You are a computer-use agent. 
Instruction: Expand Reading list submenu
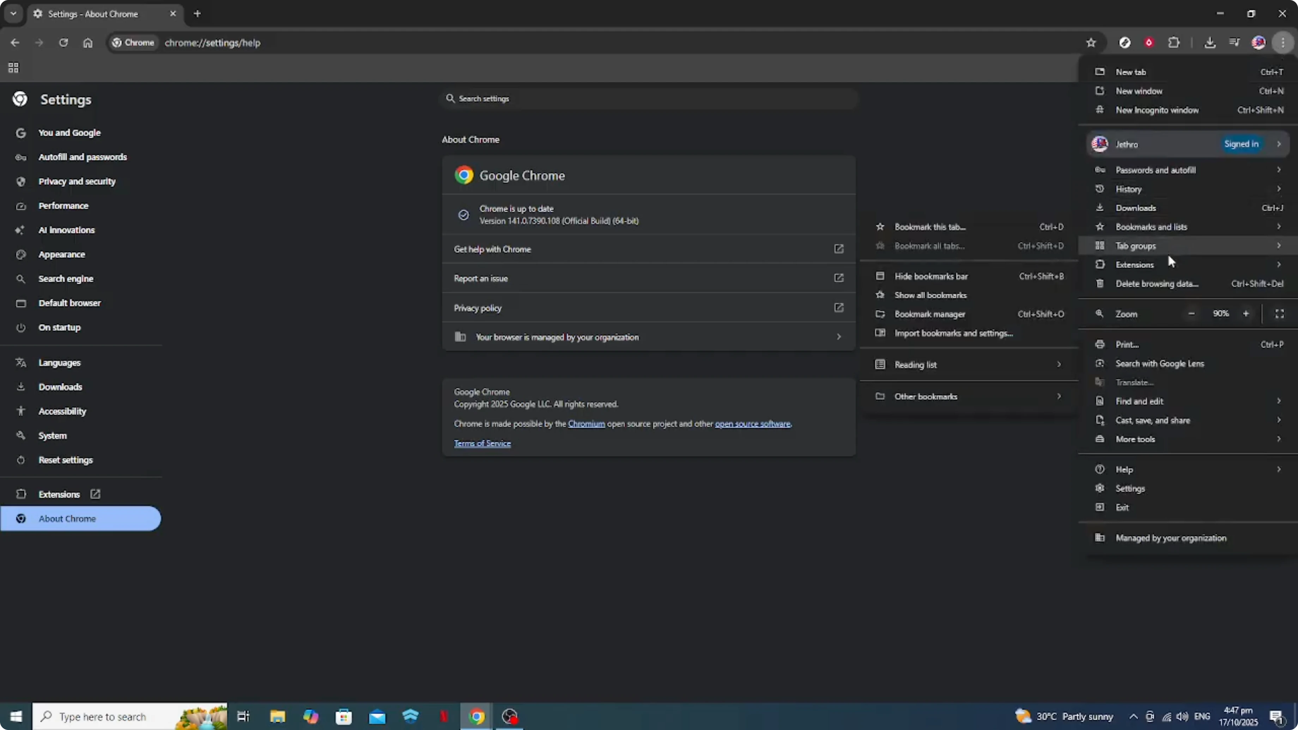coord(969,365)
